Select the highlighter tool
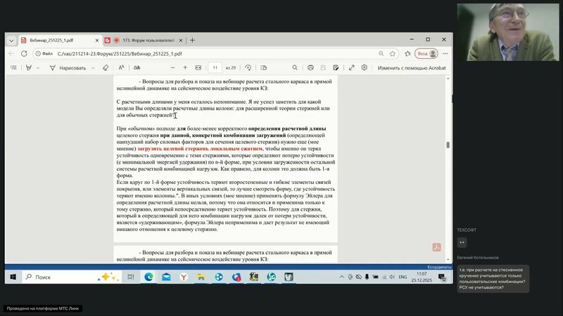Viewport: 563px width, 316px height. [x=29, y=67]
